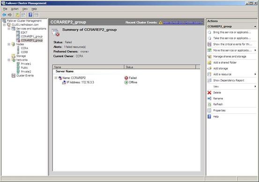This screenshot has width=259, height=182.
Task: Click Add storage action
Action: pyautogui.click(x=221, y=68)
